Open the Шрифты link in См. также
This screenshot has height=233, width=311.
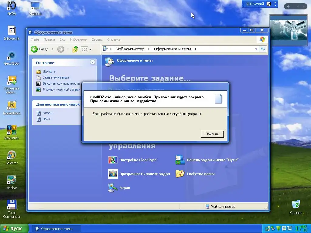click(50, 71)
